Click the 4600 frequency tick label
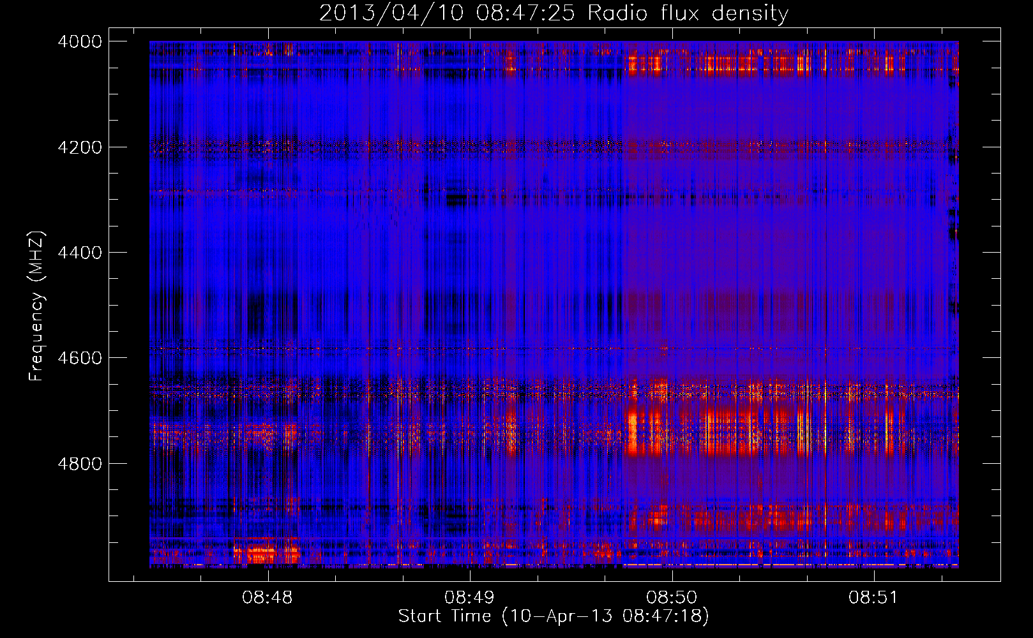 point(80,358)
